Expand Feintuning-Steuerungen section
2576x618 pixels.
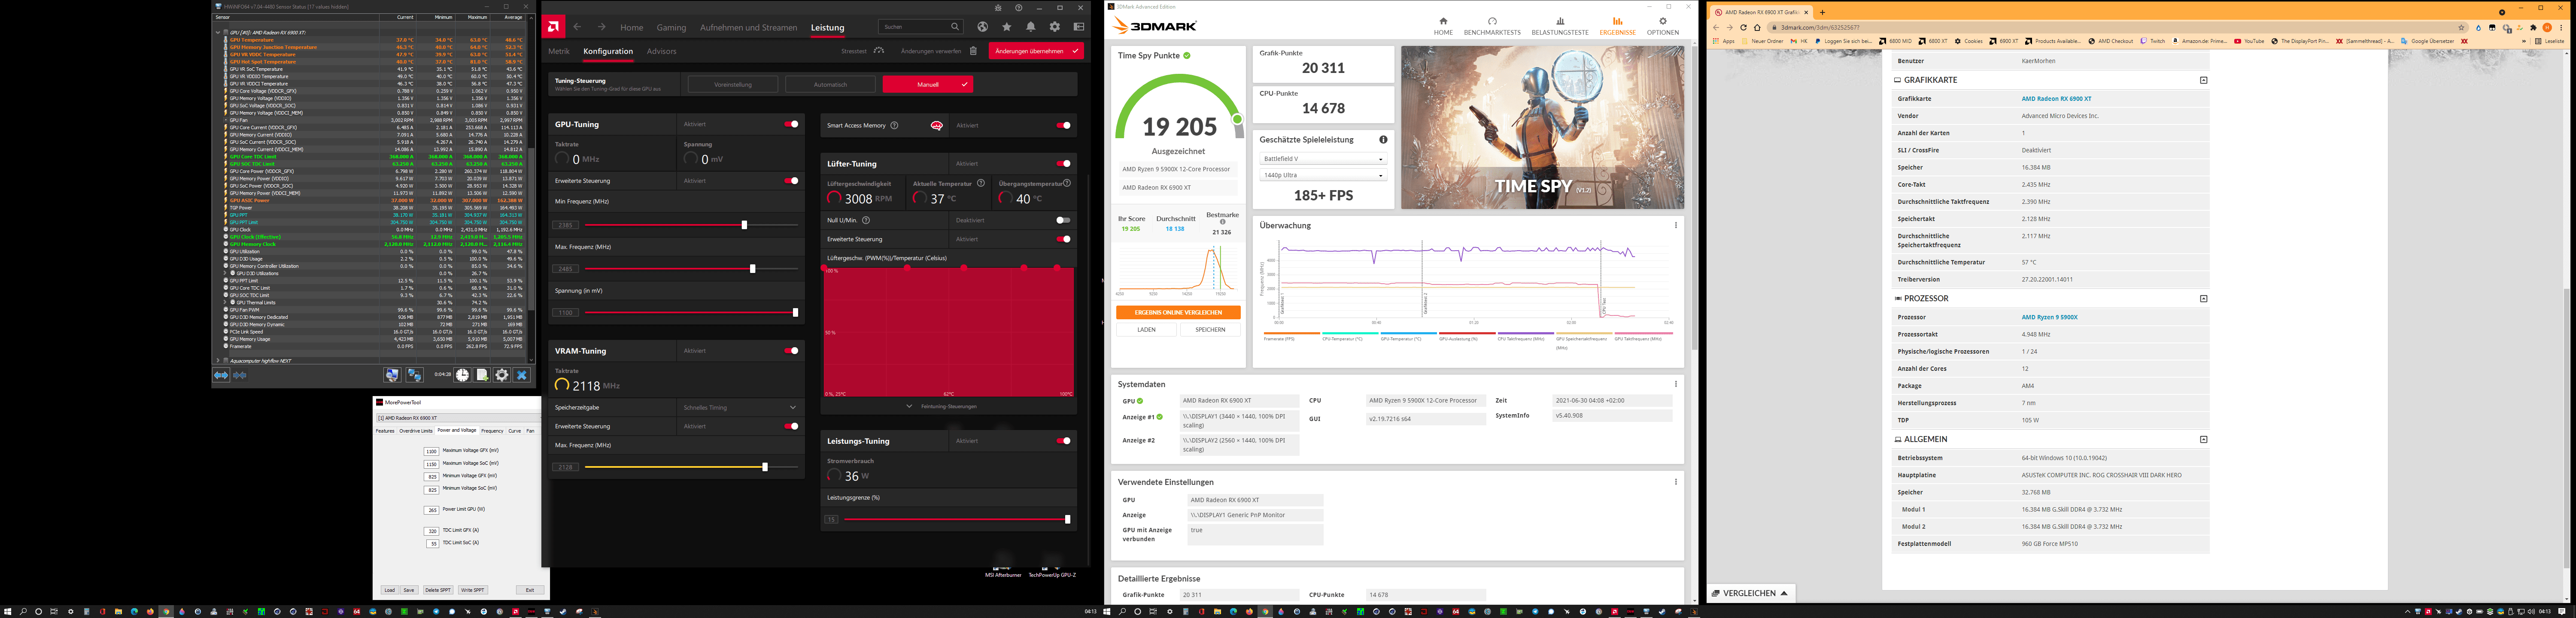(948, 406)
